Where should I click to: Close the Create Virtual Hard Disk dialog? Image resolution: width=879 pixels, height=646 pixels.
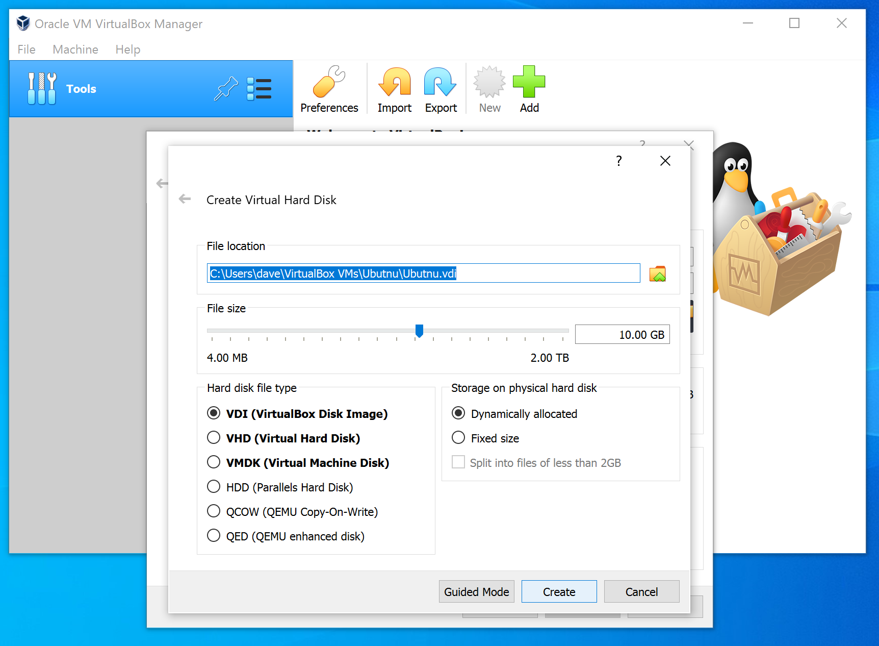click(x=665, y=161)
